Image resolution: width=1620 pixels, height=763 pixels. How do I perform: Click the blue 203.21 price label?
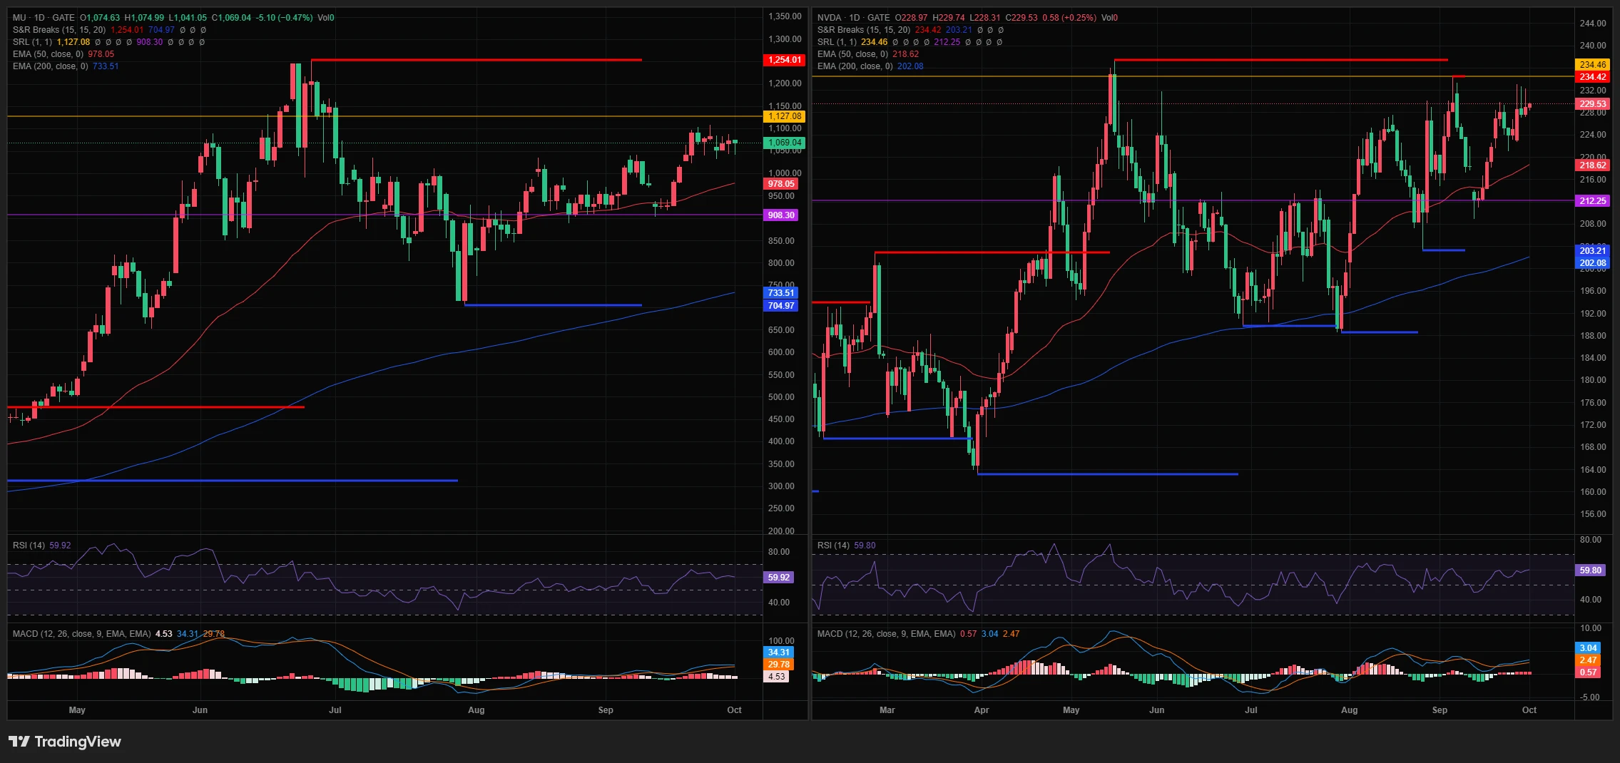coord(1592,251)
